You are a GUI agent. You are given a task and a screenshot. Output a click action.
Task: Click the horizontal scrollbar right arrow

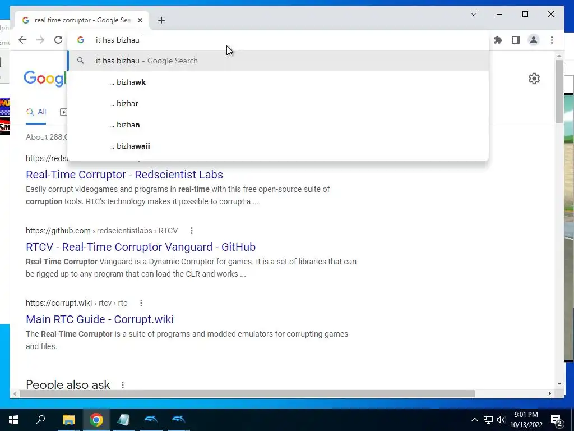point(549,393)
